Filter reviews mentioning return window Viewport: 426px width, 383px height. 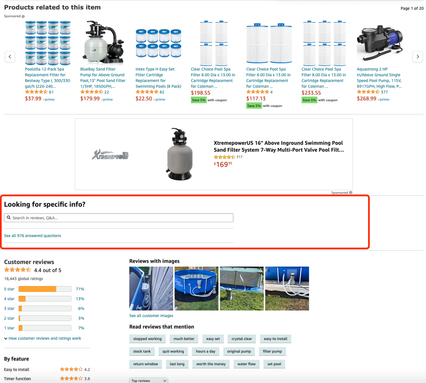tap(146, 364)
